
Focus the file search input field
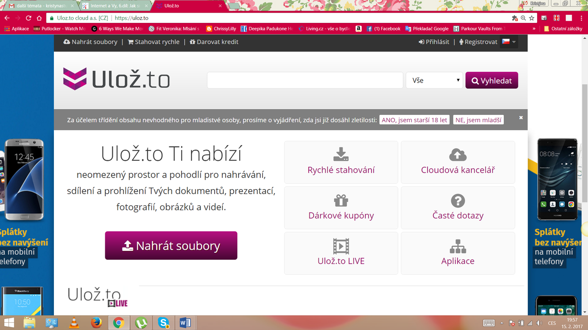[304, 80]
